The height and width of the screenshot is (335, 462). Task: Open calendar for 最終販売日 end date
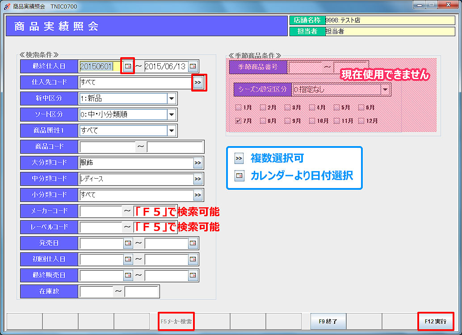point(193,276)
